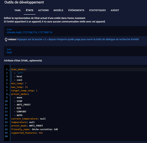Open the entity dropdown arrow
Screen dimensions: 147x143
(x=143, y=31)
